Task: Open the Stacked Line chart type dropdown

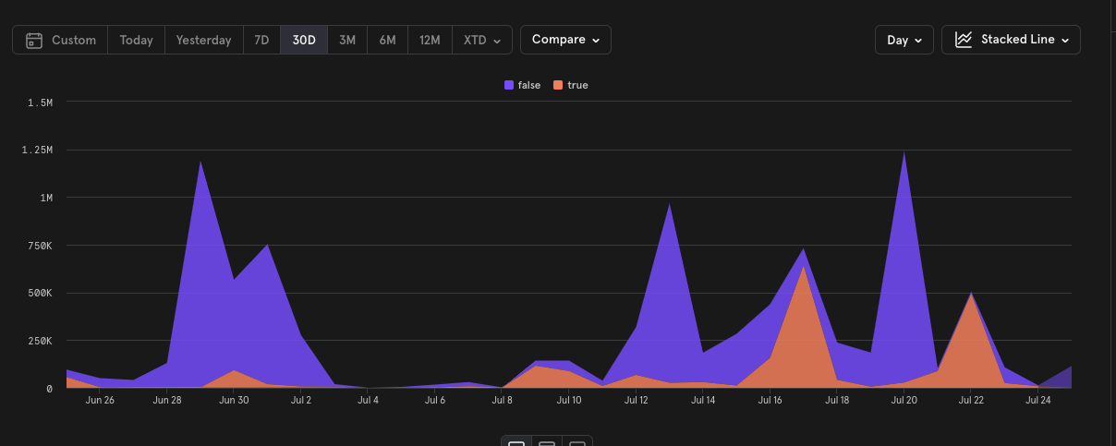Action: point(1011,40)
